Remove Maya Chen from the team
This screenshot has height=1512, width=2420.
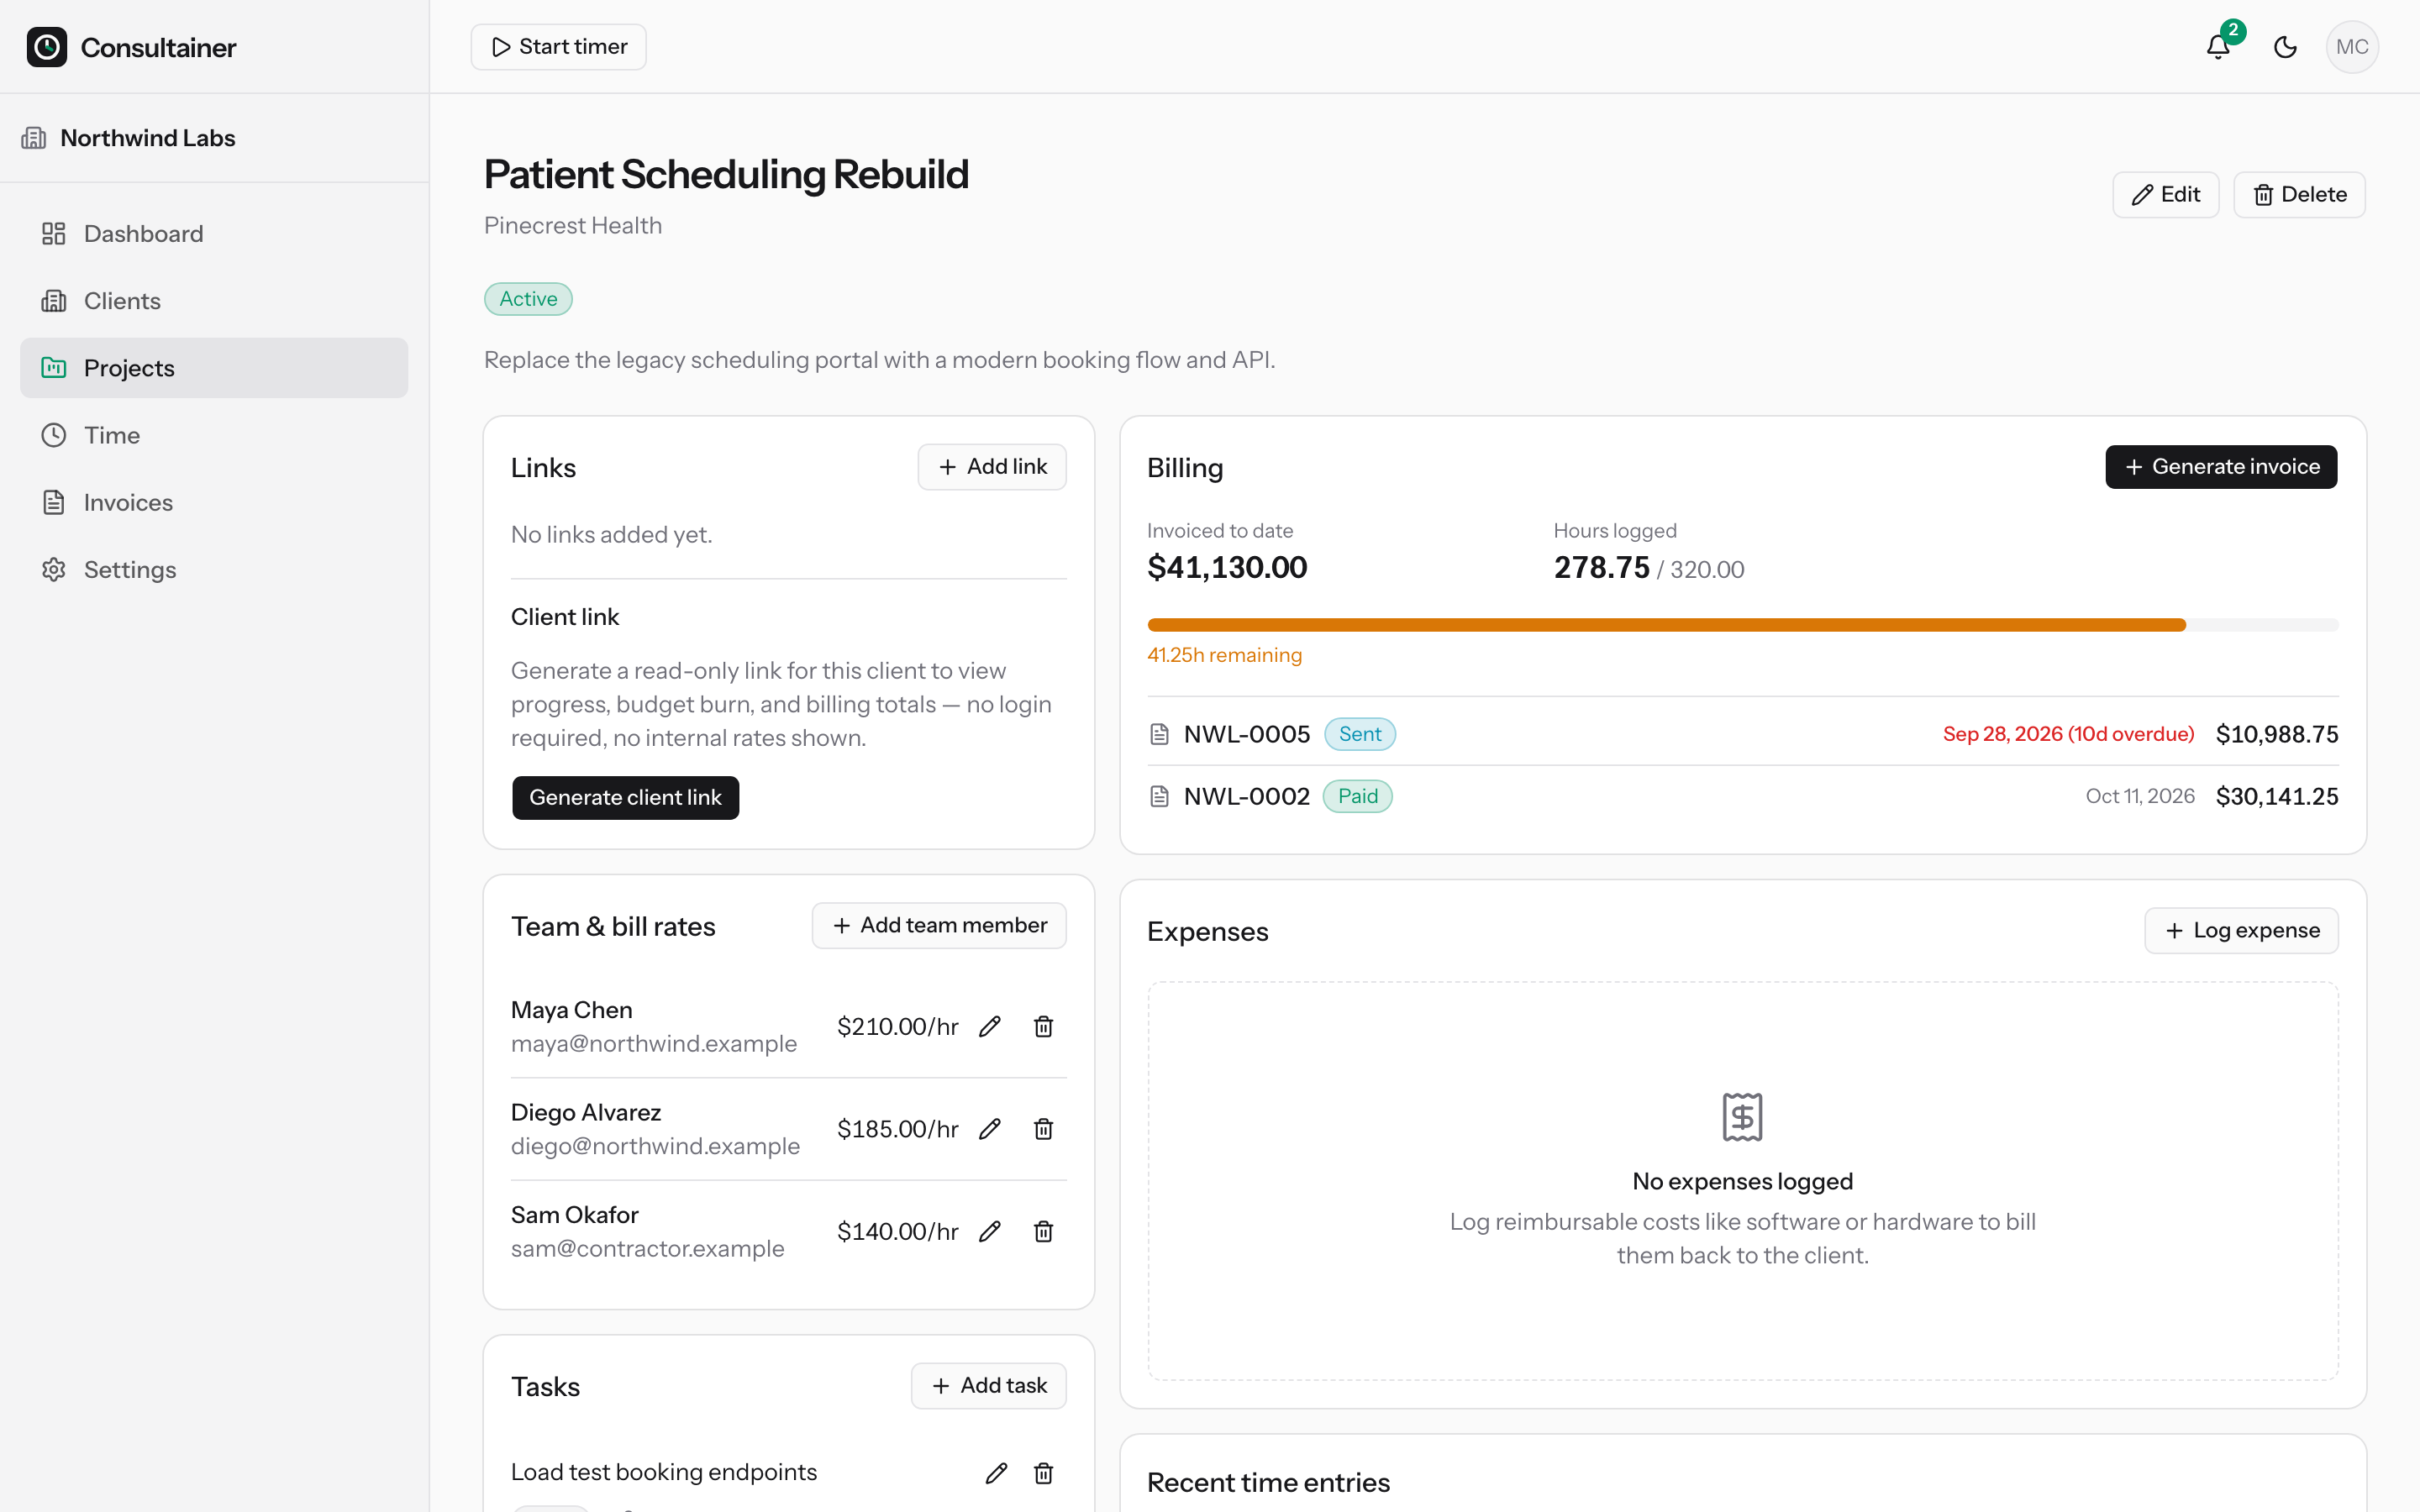pos(1043,1026)
